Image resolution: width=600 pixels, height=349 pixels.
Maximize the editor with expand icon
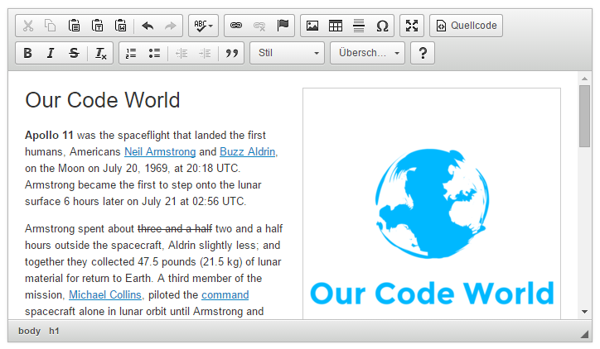(412, 26)
